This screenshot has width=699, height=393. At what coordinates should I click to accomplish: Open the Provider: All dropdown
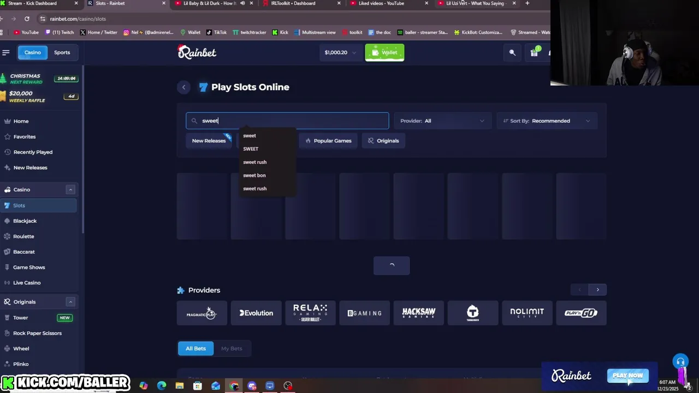point(442,121)
